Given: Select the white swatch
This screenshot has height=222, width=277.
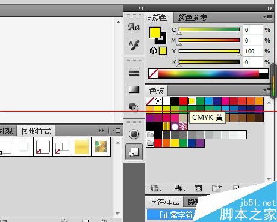Looking at the screenshot, I should tap(166, 101).
